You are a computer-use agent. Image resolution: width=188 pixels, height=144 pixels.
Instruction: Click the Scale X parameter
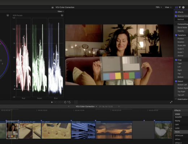pos(180,49)
